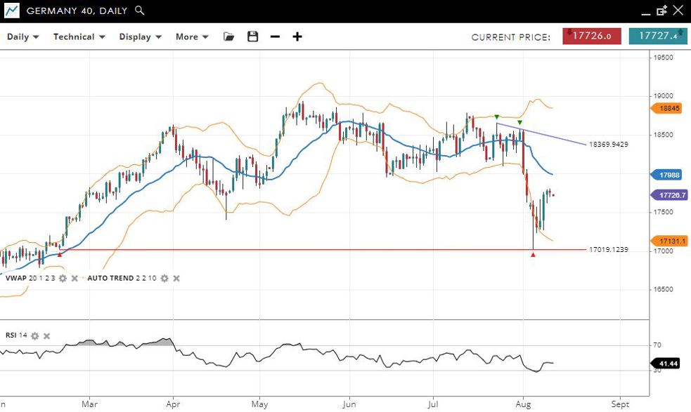Viewport: 691px width, 412px height.
Task: Click the save chart floppy disk icon
Action: pyautogui.click(x=252, y=36)
